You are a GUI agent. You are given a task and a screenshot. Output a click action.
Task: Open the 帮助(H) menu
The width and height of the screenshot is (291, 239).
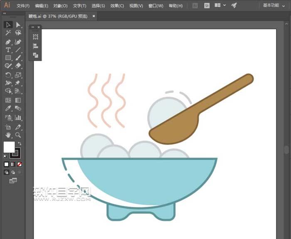(x=175, y=6)
